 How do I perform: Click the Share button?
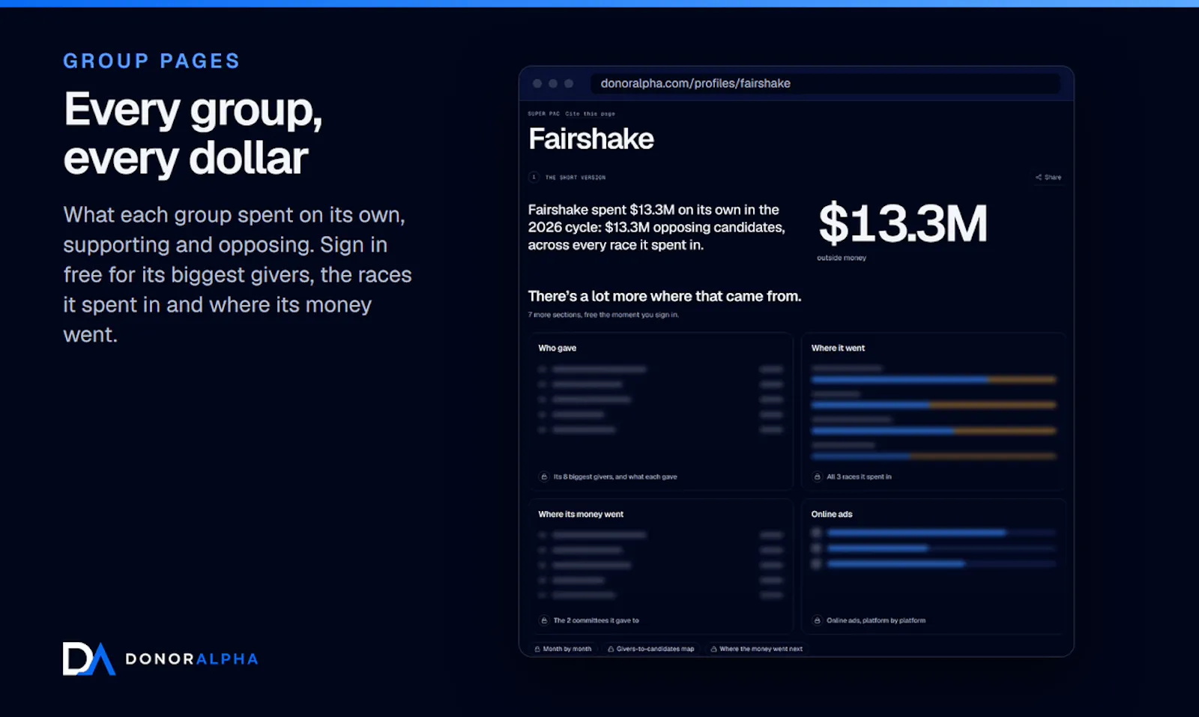pyautogui.click(x=1048, y=178)
